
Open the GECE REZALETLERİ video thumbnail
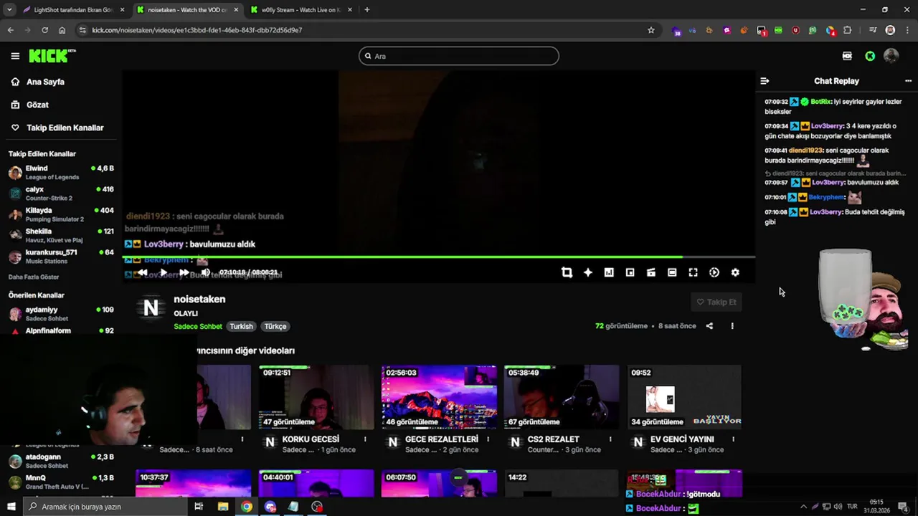439,396
